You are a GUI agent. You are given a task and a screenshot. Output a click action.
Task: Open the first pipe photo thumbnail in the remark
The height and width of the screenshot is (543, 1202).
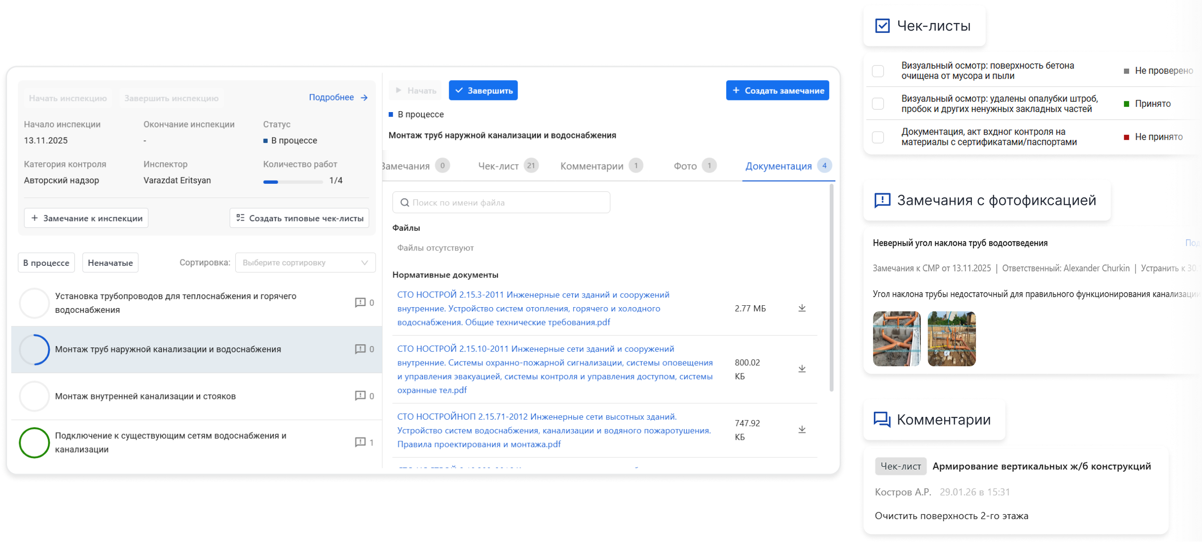click(896, 339)
